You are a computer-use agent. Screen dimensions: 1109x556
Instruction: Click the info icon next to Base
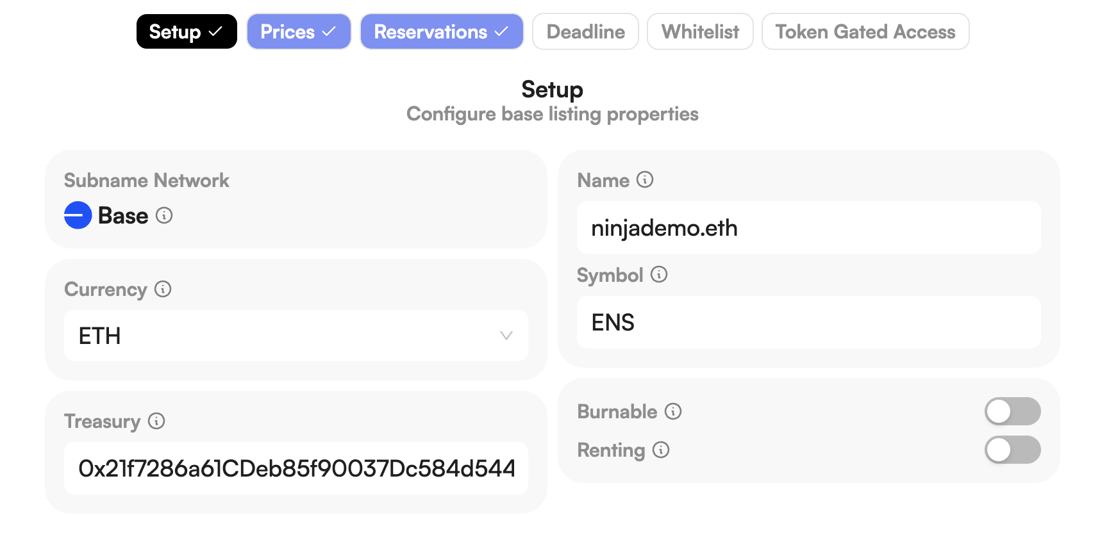click(164, 215)
